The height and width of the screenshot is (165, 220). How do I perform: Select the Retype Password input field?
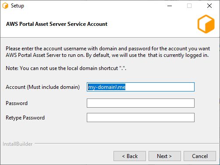pyautogui.click(x=141, y=117)
